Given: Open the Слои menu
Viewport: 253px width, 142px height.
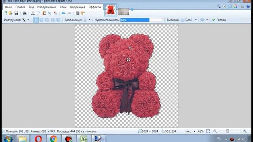Looking at the screenshot, I should pyautogui.click(x=63, y=7).
